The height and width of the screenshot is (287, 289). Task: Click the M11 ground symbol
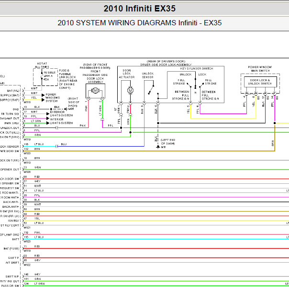(158, 147)
